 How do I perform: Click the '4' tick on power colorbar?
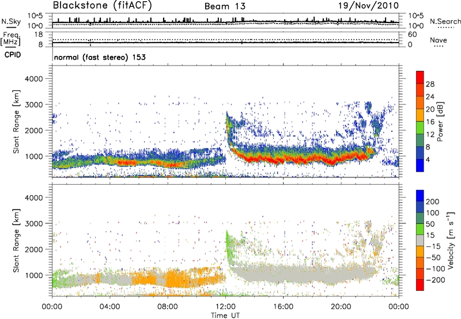click(428, 159)
